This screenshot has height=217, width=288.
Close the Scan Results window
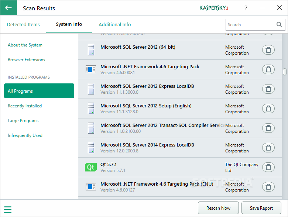[x=280, y=8]
